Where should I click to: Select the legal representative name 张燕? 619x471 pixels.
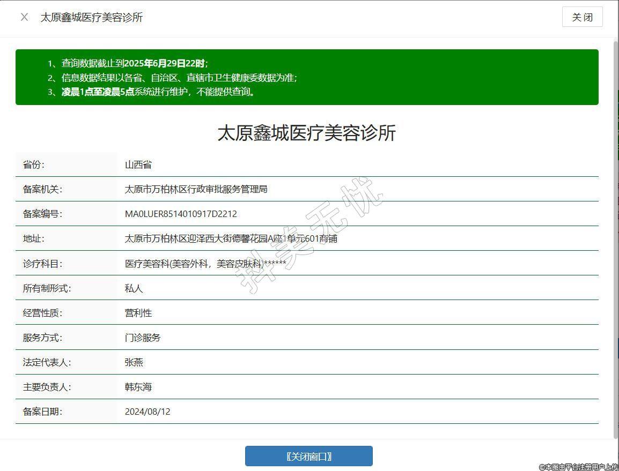point(134,362)
